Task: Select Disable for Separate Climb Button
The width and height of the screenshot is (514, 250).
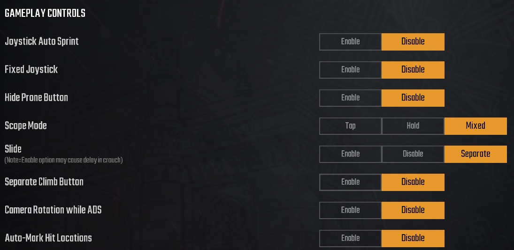Action: pos(413,182)
